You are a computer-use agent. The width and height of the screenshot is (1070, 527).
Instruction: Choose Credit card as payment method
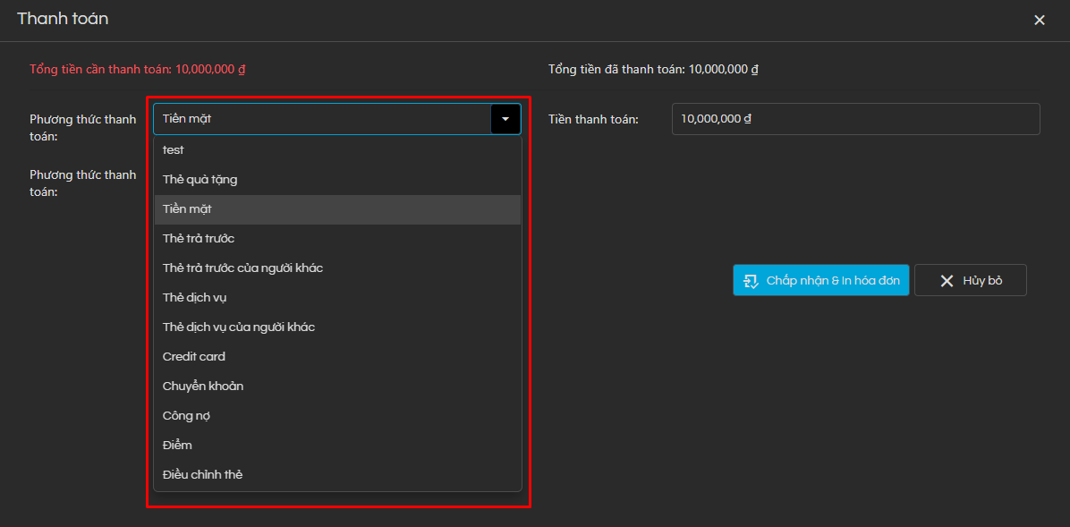(194, 357)
